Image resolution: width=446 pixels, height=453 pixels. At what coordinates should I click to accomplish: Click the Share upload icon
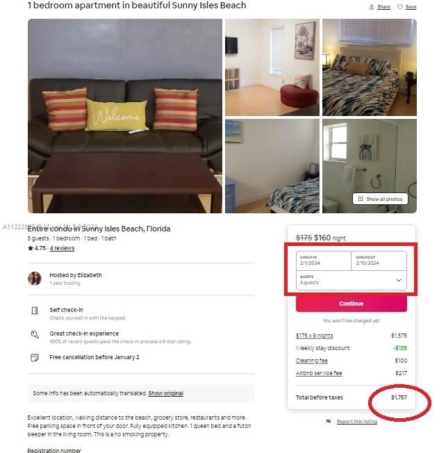tap(372, 7)
